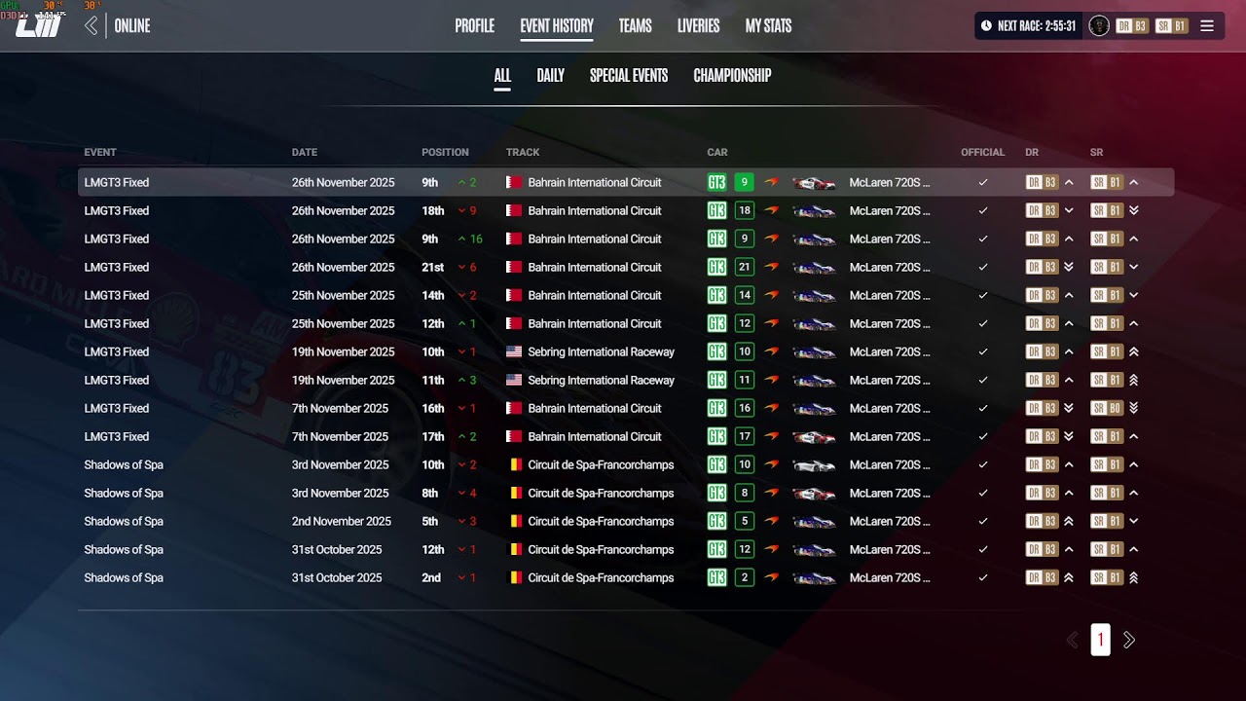
Task: Open the Teams tab
Action: [x=635, y=26]
